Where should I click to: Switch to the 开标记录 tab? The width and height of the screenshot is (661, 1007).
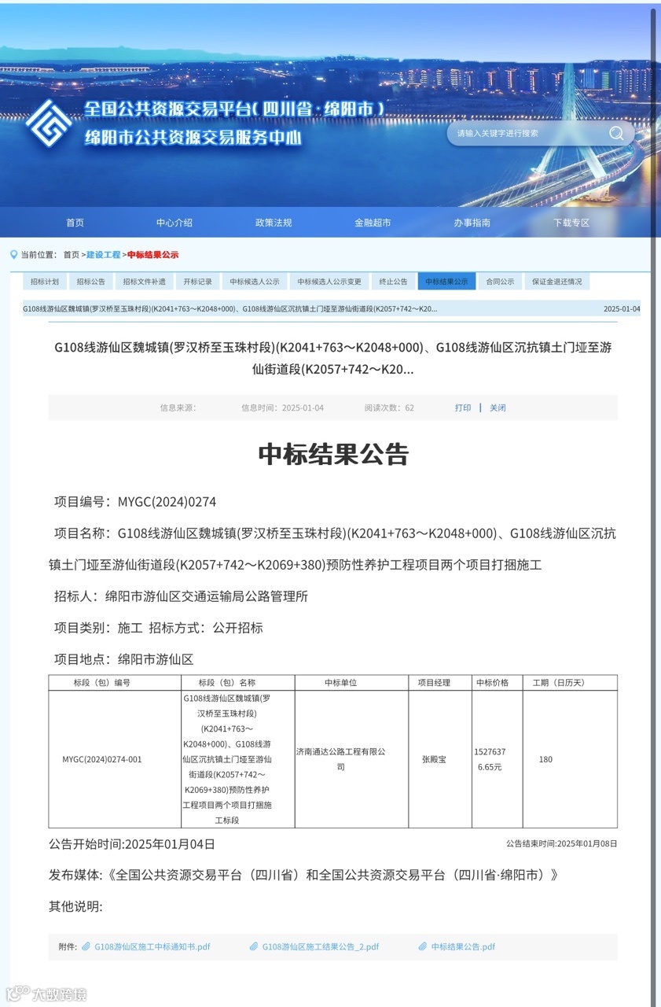click(197, 282)
